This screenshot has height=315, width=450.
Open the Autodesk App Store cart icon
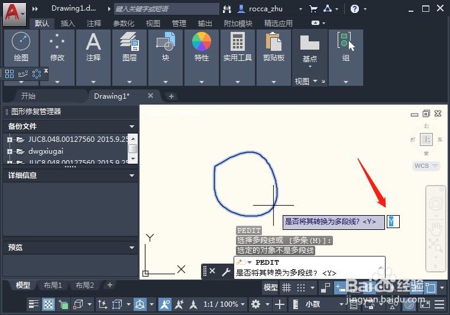click(313, 9)
